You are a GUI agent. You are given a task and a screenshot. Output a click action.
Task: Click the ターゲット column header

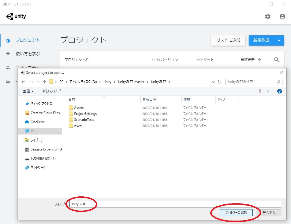click(205, 60)
